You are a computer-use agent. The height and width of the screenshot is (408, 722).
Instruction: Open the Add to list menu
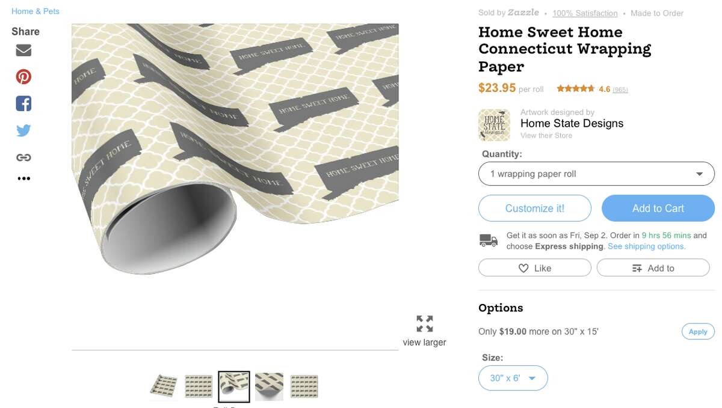click(x=653, y=268)
